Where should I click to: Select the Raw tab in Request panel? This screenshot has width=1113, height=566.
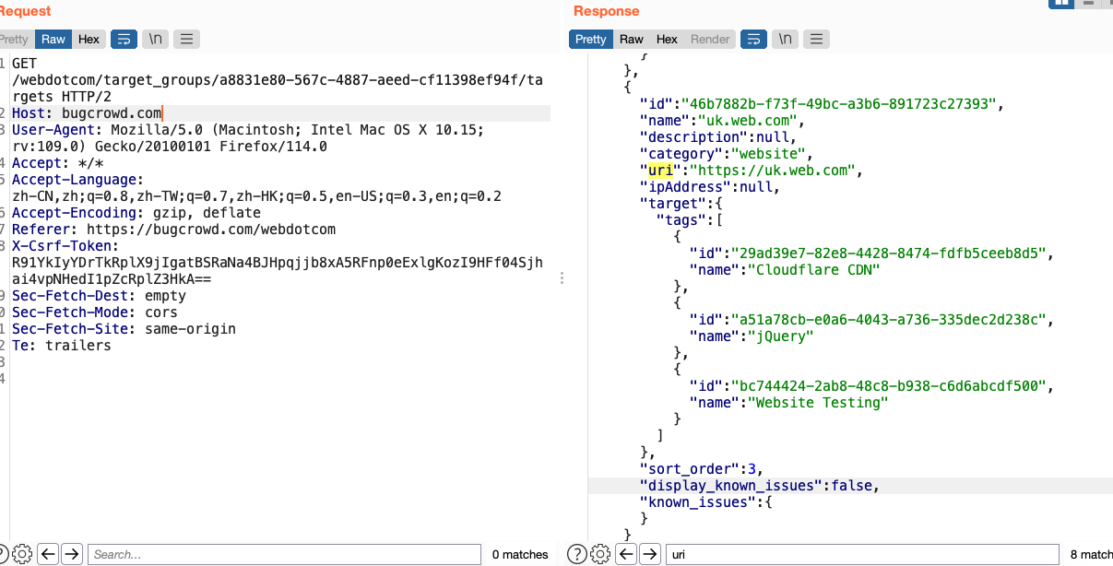click(x=53, y=39)
